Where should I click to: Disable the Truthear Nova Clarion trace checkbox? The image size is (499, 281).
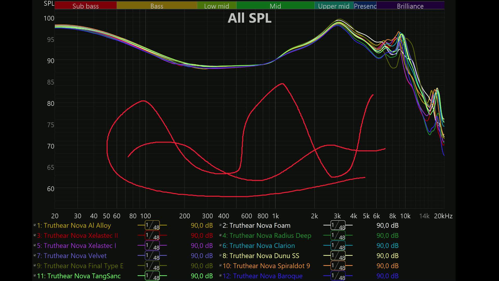point(220,245)
